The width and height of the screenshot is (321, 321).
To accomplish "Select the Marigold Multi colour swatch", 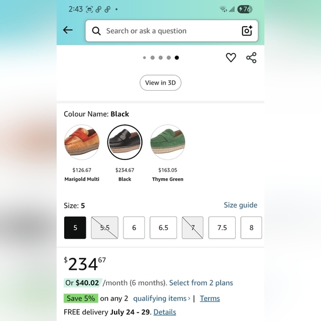I will pyautogui.click(x=82, y=142).
